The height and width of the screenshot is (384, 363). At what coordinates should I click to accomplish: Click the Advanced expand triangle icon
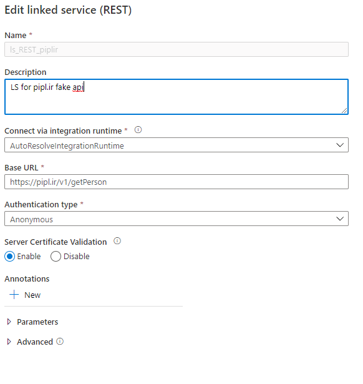(9, 342)
